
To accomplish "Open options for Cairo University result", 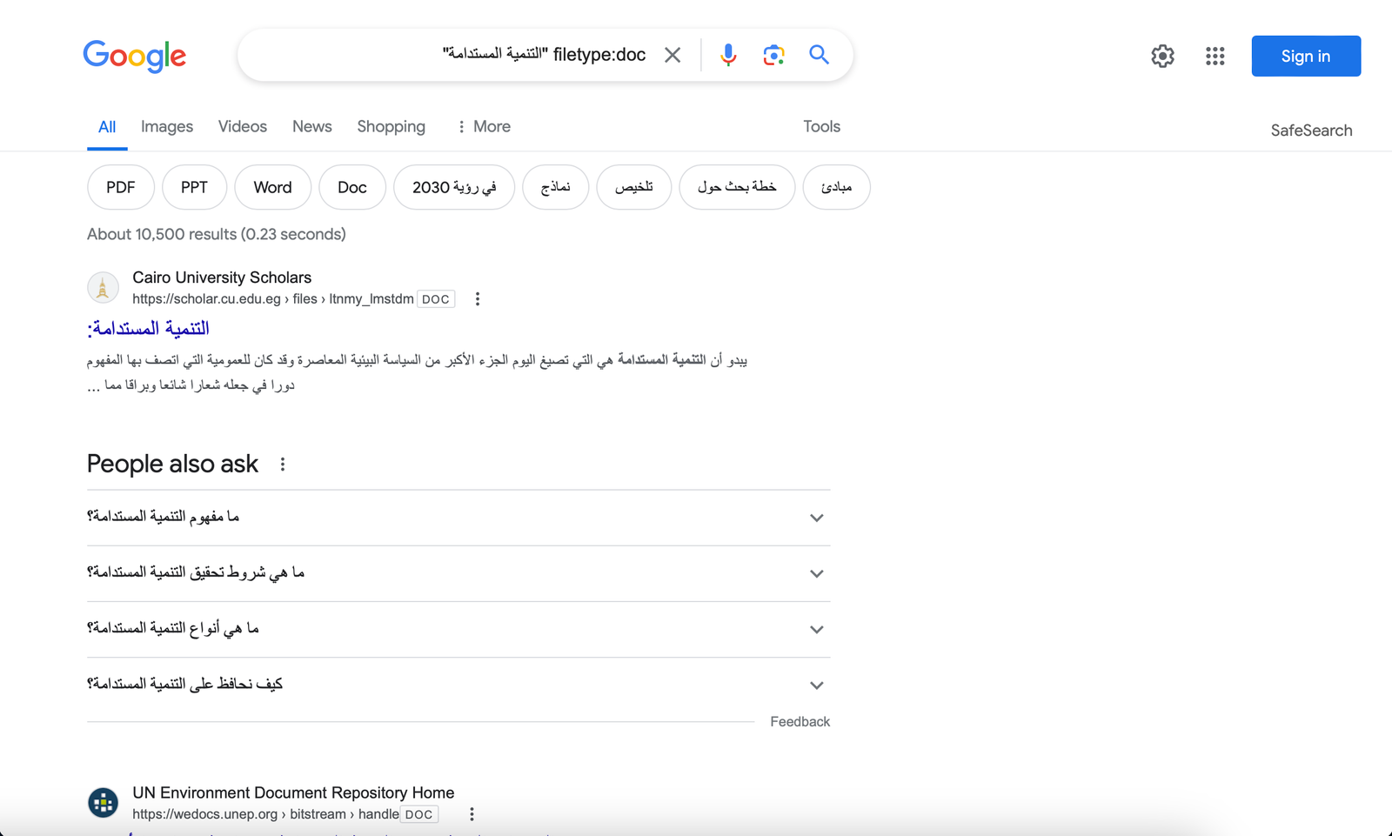I will (478, 299).
